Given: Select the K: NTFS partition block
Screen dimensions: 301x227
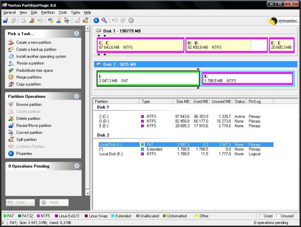Looking at the screenshot, I should 248,79.
